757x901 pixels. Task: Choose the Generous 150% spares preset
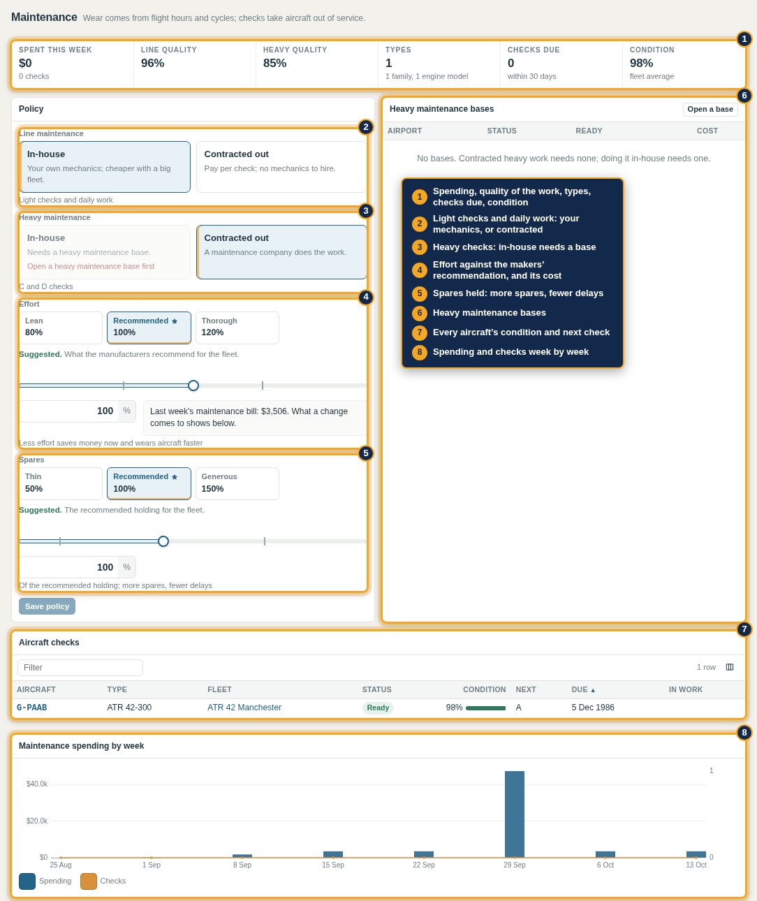[237, 483]
